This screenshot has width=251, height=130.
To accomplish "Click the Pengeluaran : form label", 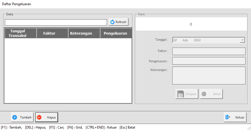I will coord(158,61).
